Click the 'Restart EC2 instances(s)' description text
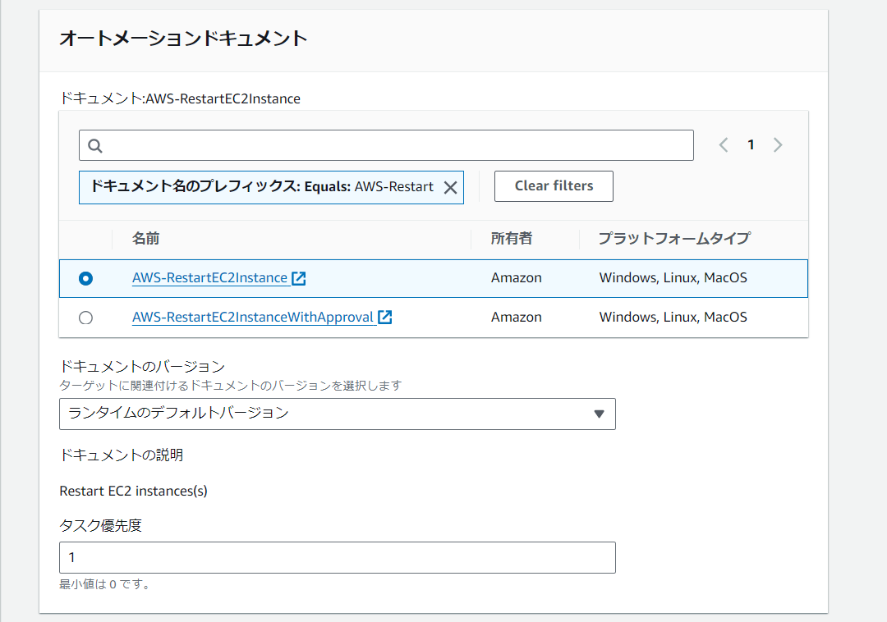887x622 pixels. [134, 491]
